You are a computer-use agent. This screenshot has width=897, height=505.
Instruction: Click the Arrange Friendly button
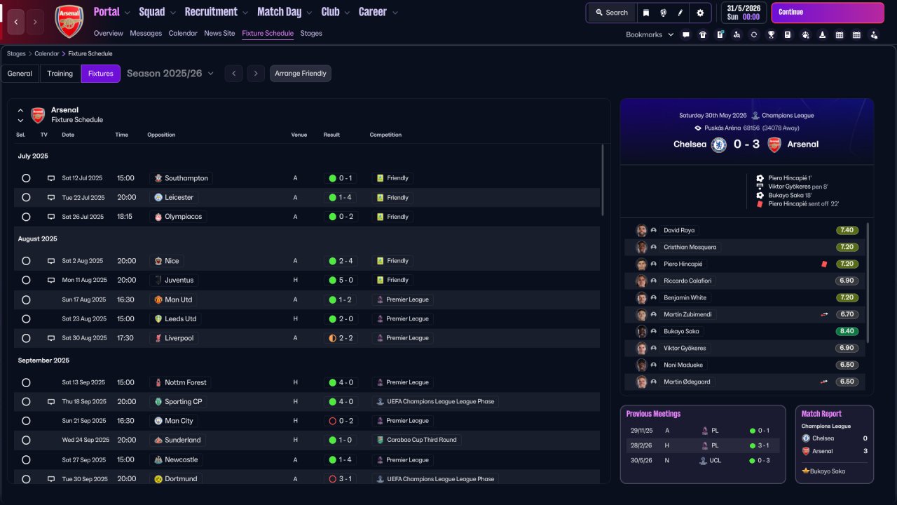pyautogui.click(x=301, y=74)
